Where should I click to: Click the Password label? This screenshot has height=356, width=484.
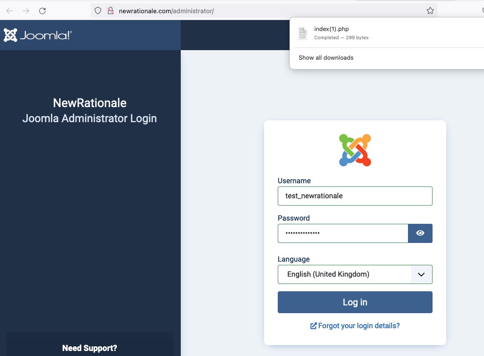pyautogui.click(x=294, y=218)
